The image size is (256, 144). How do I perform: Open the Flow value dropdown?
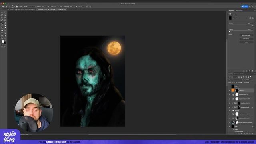pyautogui.click(x=58, y=6)
